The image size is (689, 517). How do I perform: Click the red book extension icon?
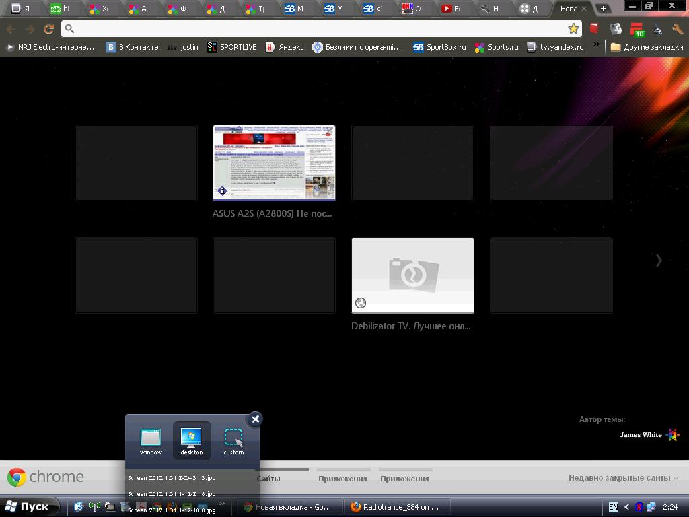point(593,29)
